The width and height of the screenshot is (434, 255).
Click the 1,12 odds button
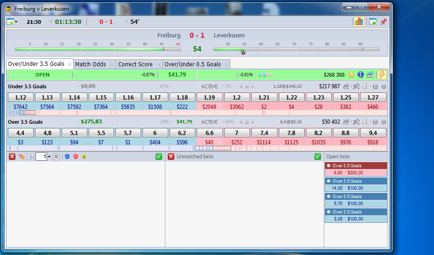coord(21,97)
